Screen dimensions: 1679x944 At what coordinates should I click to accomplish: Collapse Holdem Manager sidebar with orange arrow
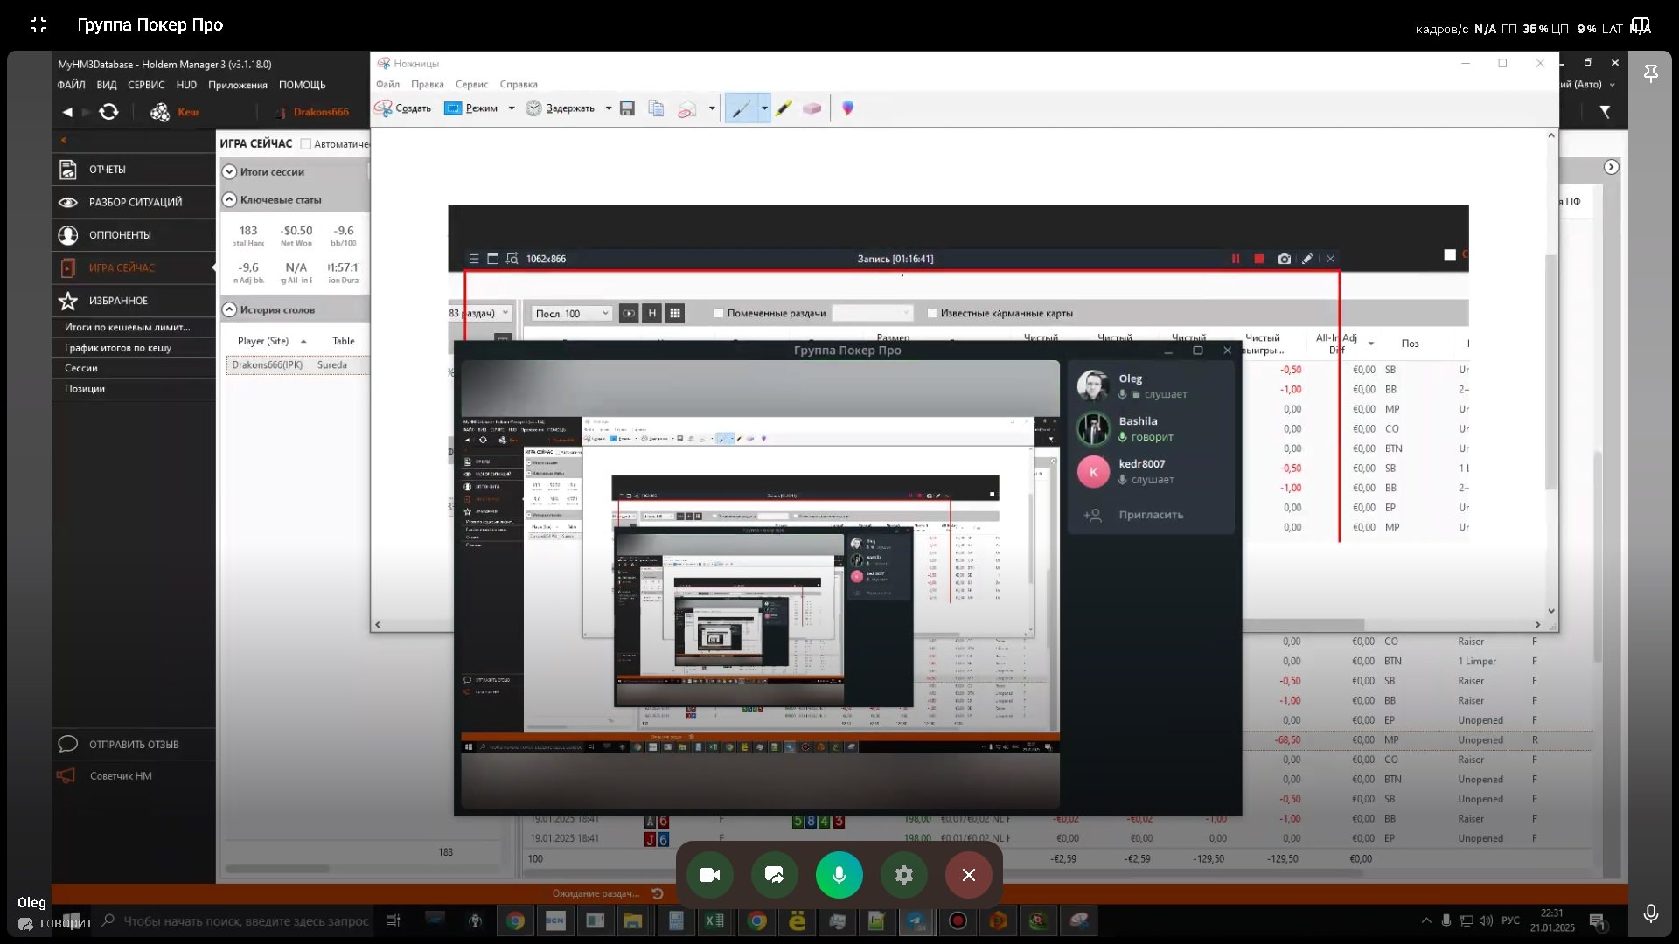[63, 140]
